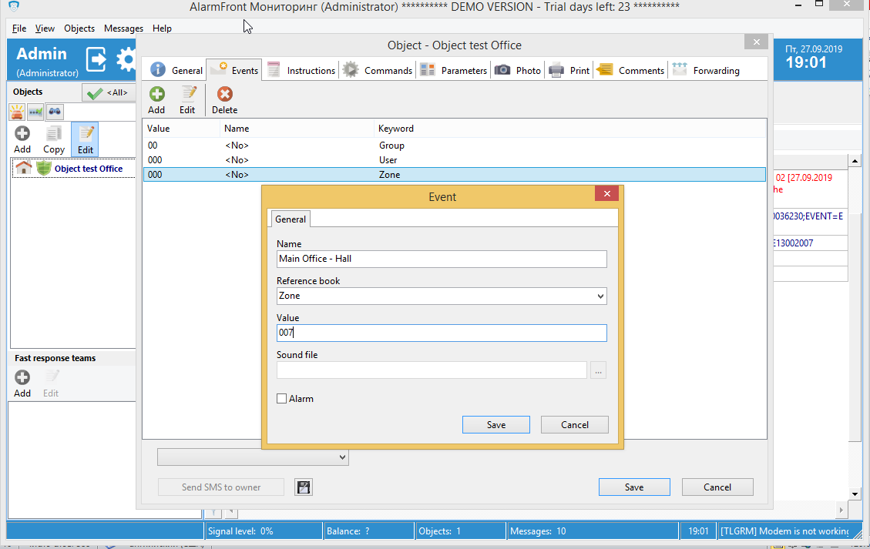Click the messages list scroll down arrow
870x549 pixels.
click(x=855, y=494)
